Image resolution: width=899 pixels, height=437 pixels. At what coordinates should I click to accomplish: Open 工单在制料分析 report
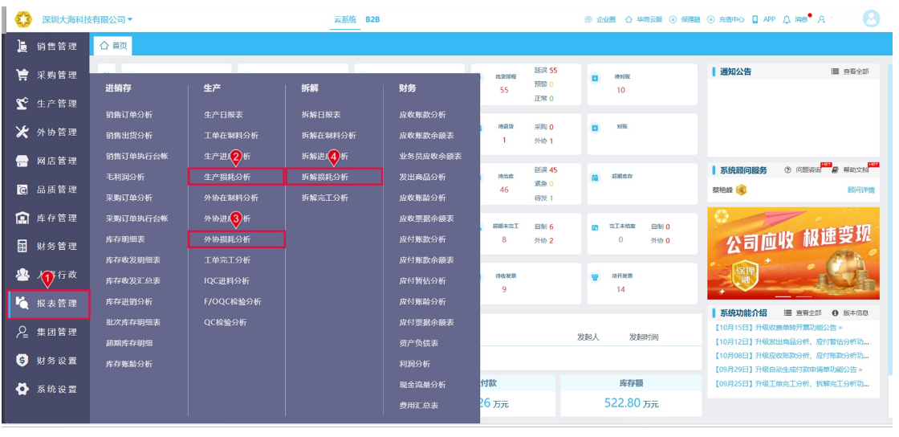click(231, 135)
